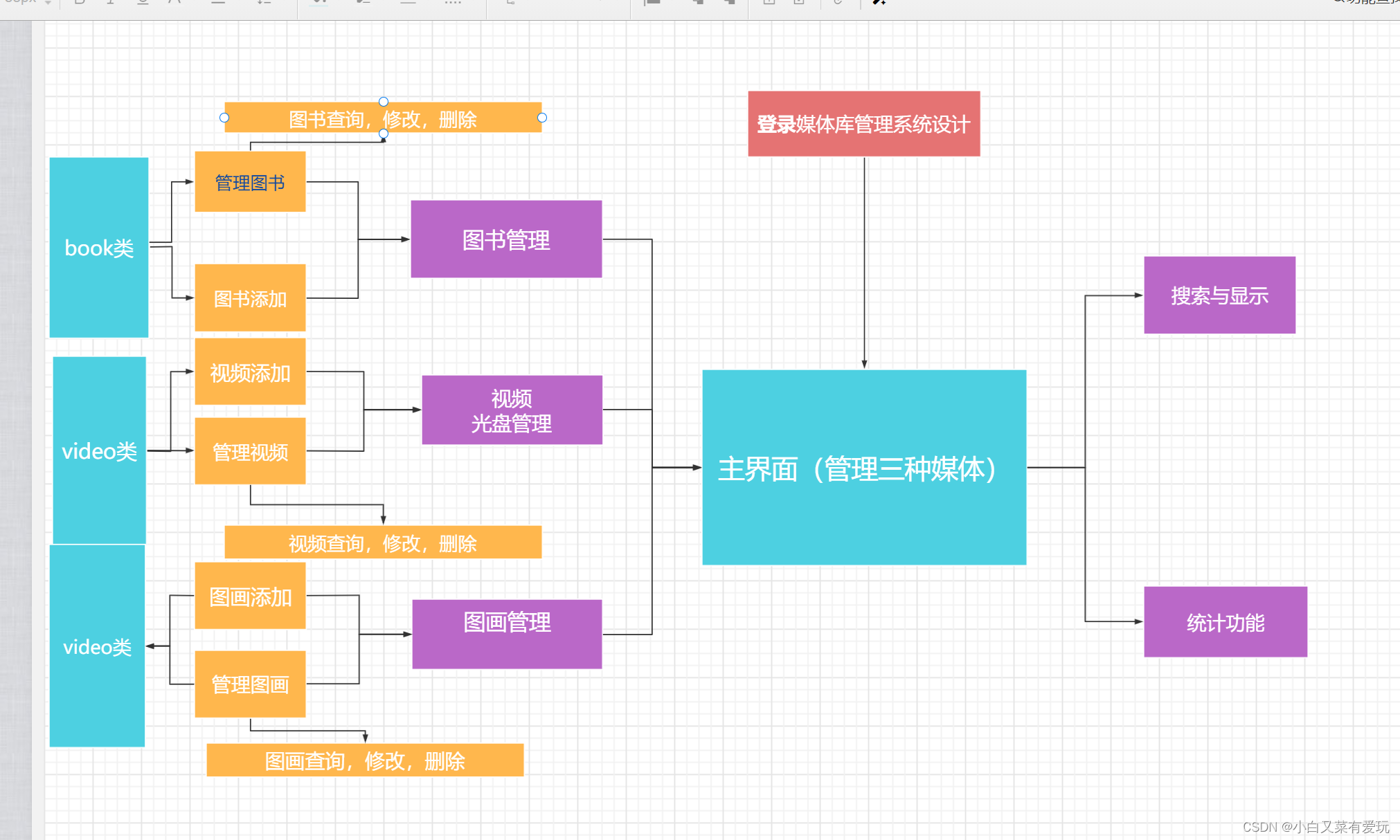The width and height of the screenshot is (1400, 840).
Task: Click the fill color bucket icon
Action: pos(318,3)
